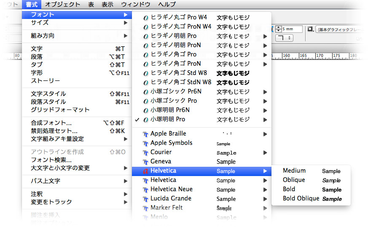Click the object style icon in toolbar

coord(311,29)
